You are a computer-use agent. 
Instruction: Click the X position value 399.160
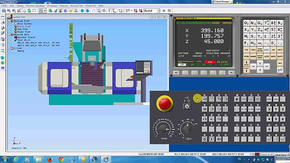pos(212,30)
